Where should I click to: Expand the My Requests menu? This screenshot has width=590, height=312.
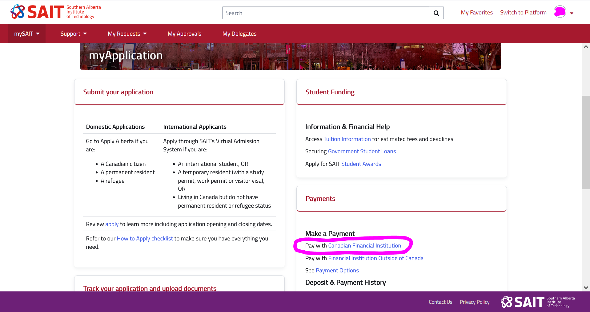point(127,34)
